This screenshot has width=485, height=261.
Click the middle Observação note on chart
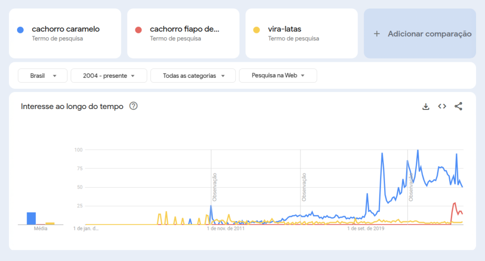(304, 187)
